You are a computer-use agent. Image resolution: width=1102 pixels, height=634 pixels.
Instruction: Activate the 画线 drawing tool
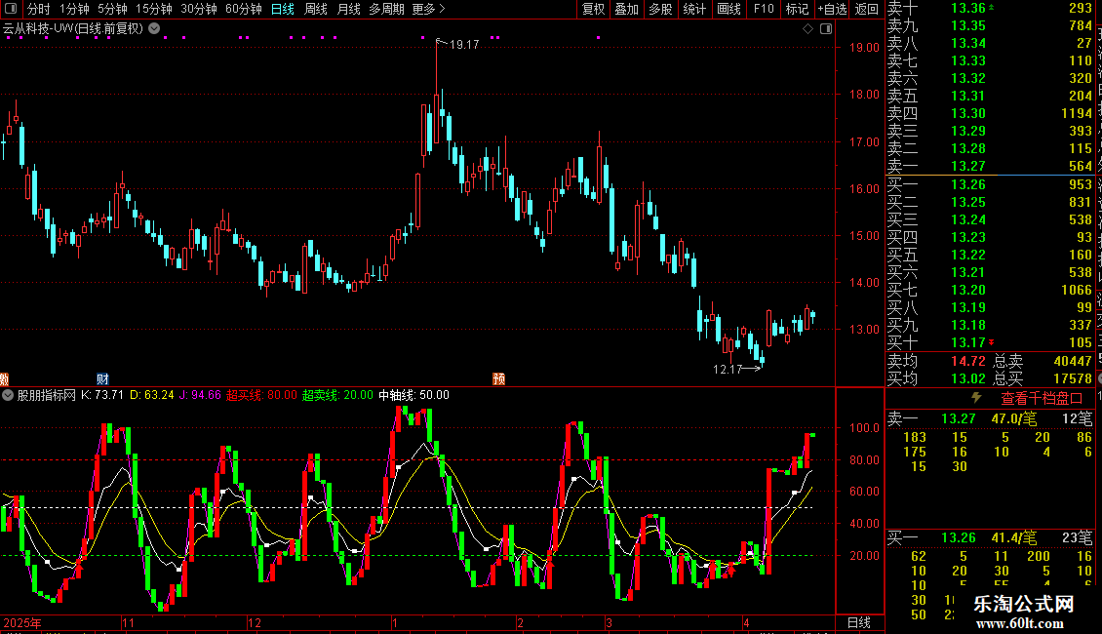[728, 9]
